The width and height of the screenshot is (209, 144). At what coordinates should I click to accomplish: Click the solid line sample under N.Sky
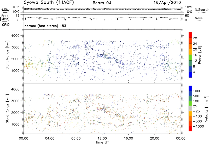click(x=5, y=12)
